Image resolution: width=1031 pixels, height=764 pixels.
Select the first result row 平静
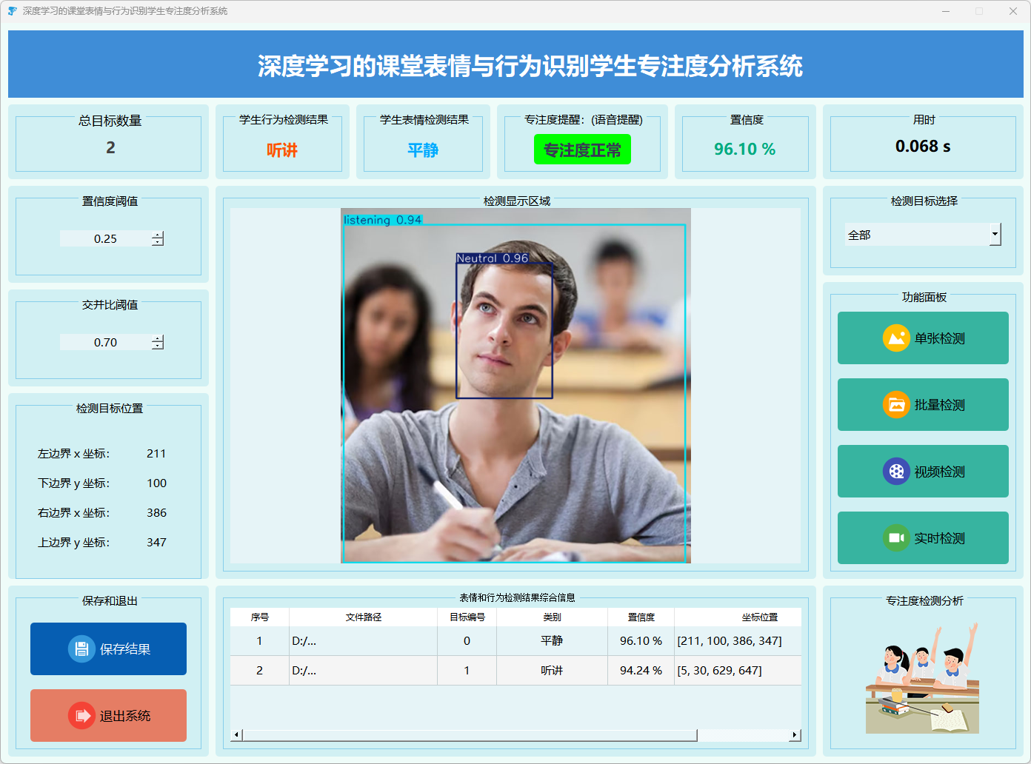pos(552,641)
